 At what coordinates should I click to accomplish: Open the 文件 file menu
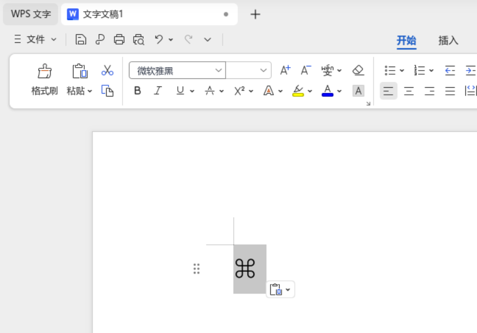click(35, 39)
